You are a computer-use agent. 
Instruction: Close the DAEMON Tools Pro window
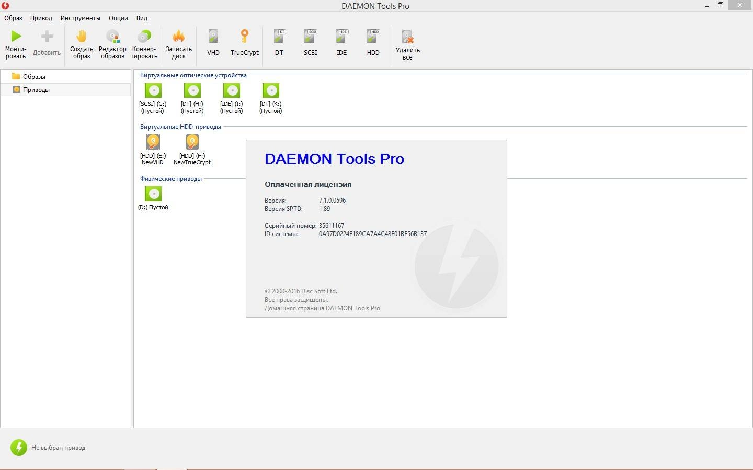740,5
